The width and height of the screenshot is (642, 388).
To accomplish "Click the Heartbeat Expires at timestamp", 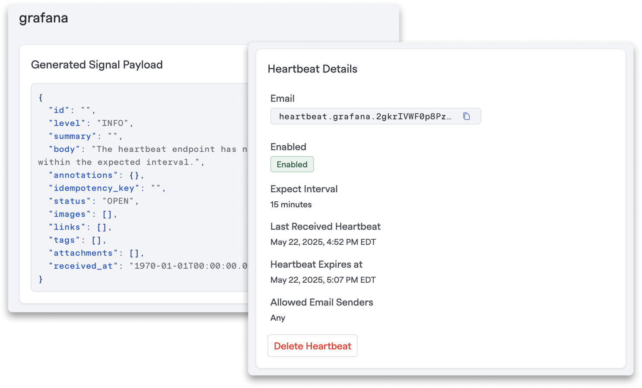I will pos(323,280).
